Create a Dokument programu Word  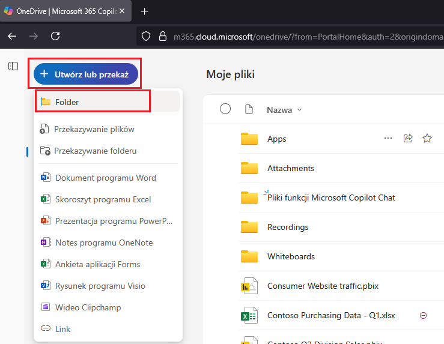click(108, 178)
